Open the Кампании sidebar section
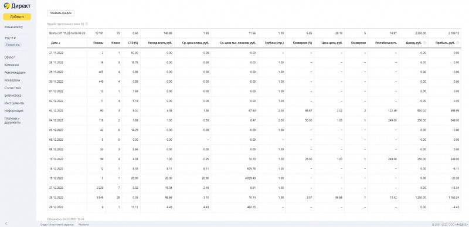Image resolution: width=469 pixels, height=227 pixels. [x=12, y=65]
